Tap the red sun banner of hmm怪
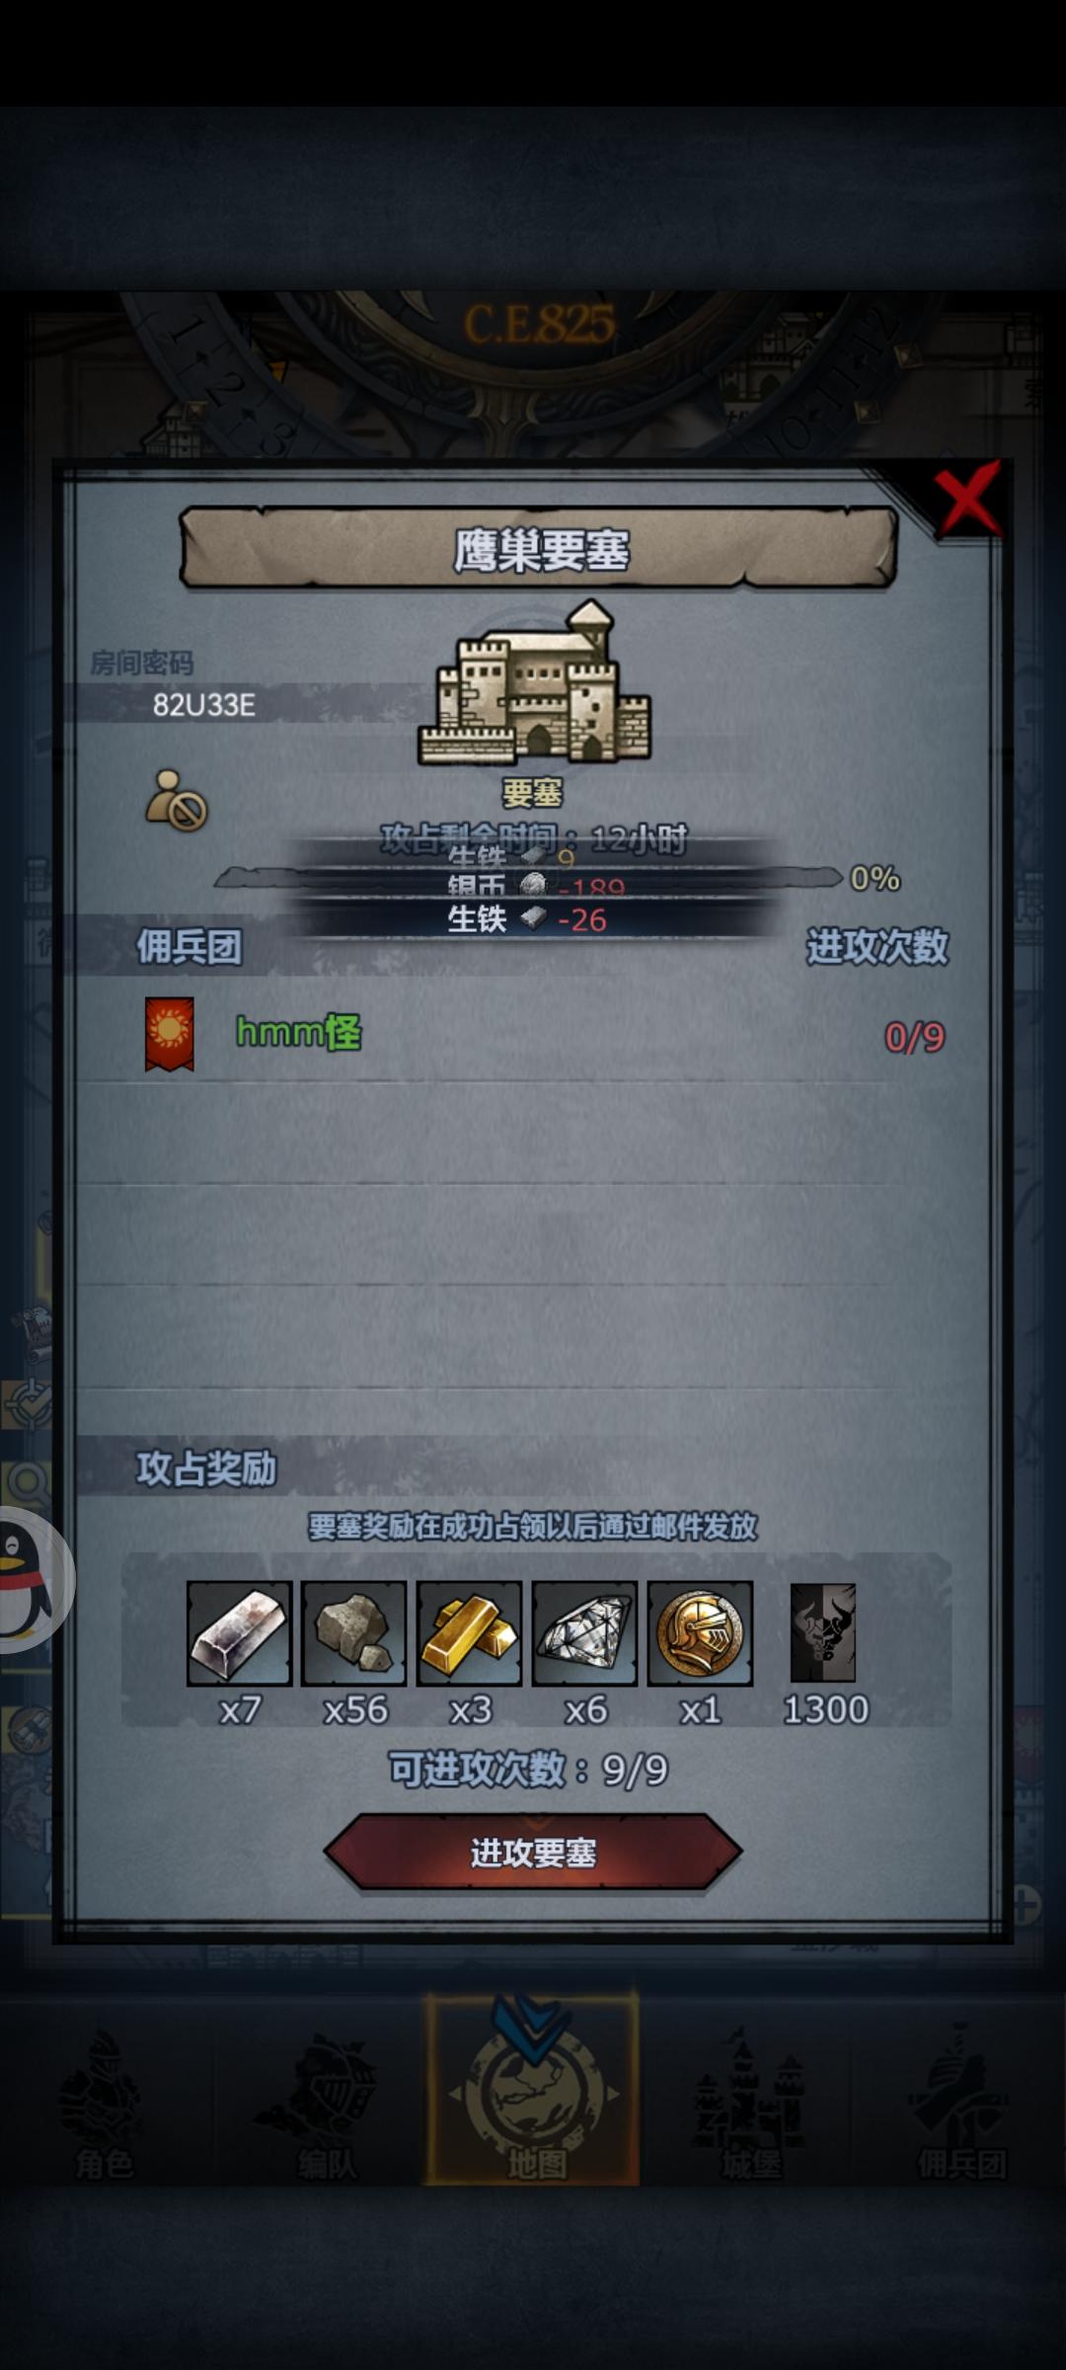Viewport: 1066px width, 2370px height. tap(169, 1034)
